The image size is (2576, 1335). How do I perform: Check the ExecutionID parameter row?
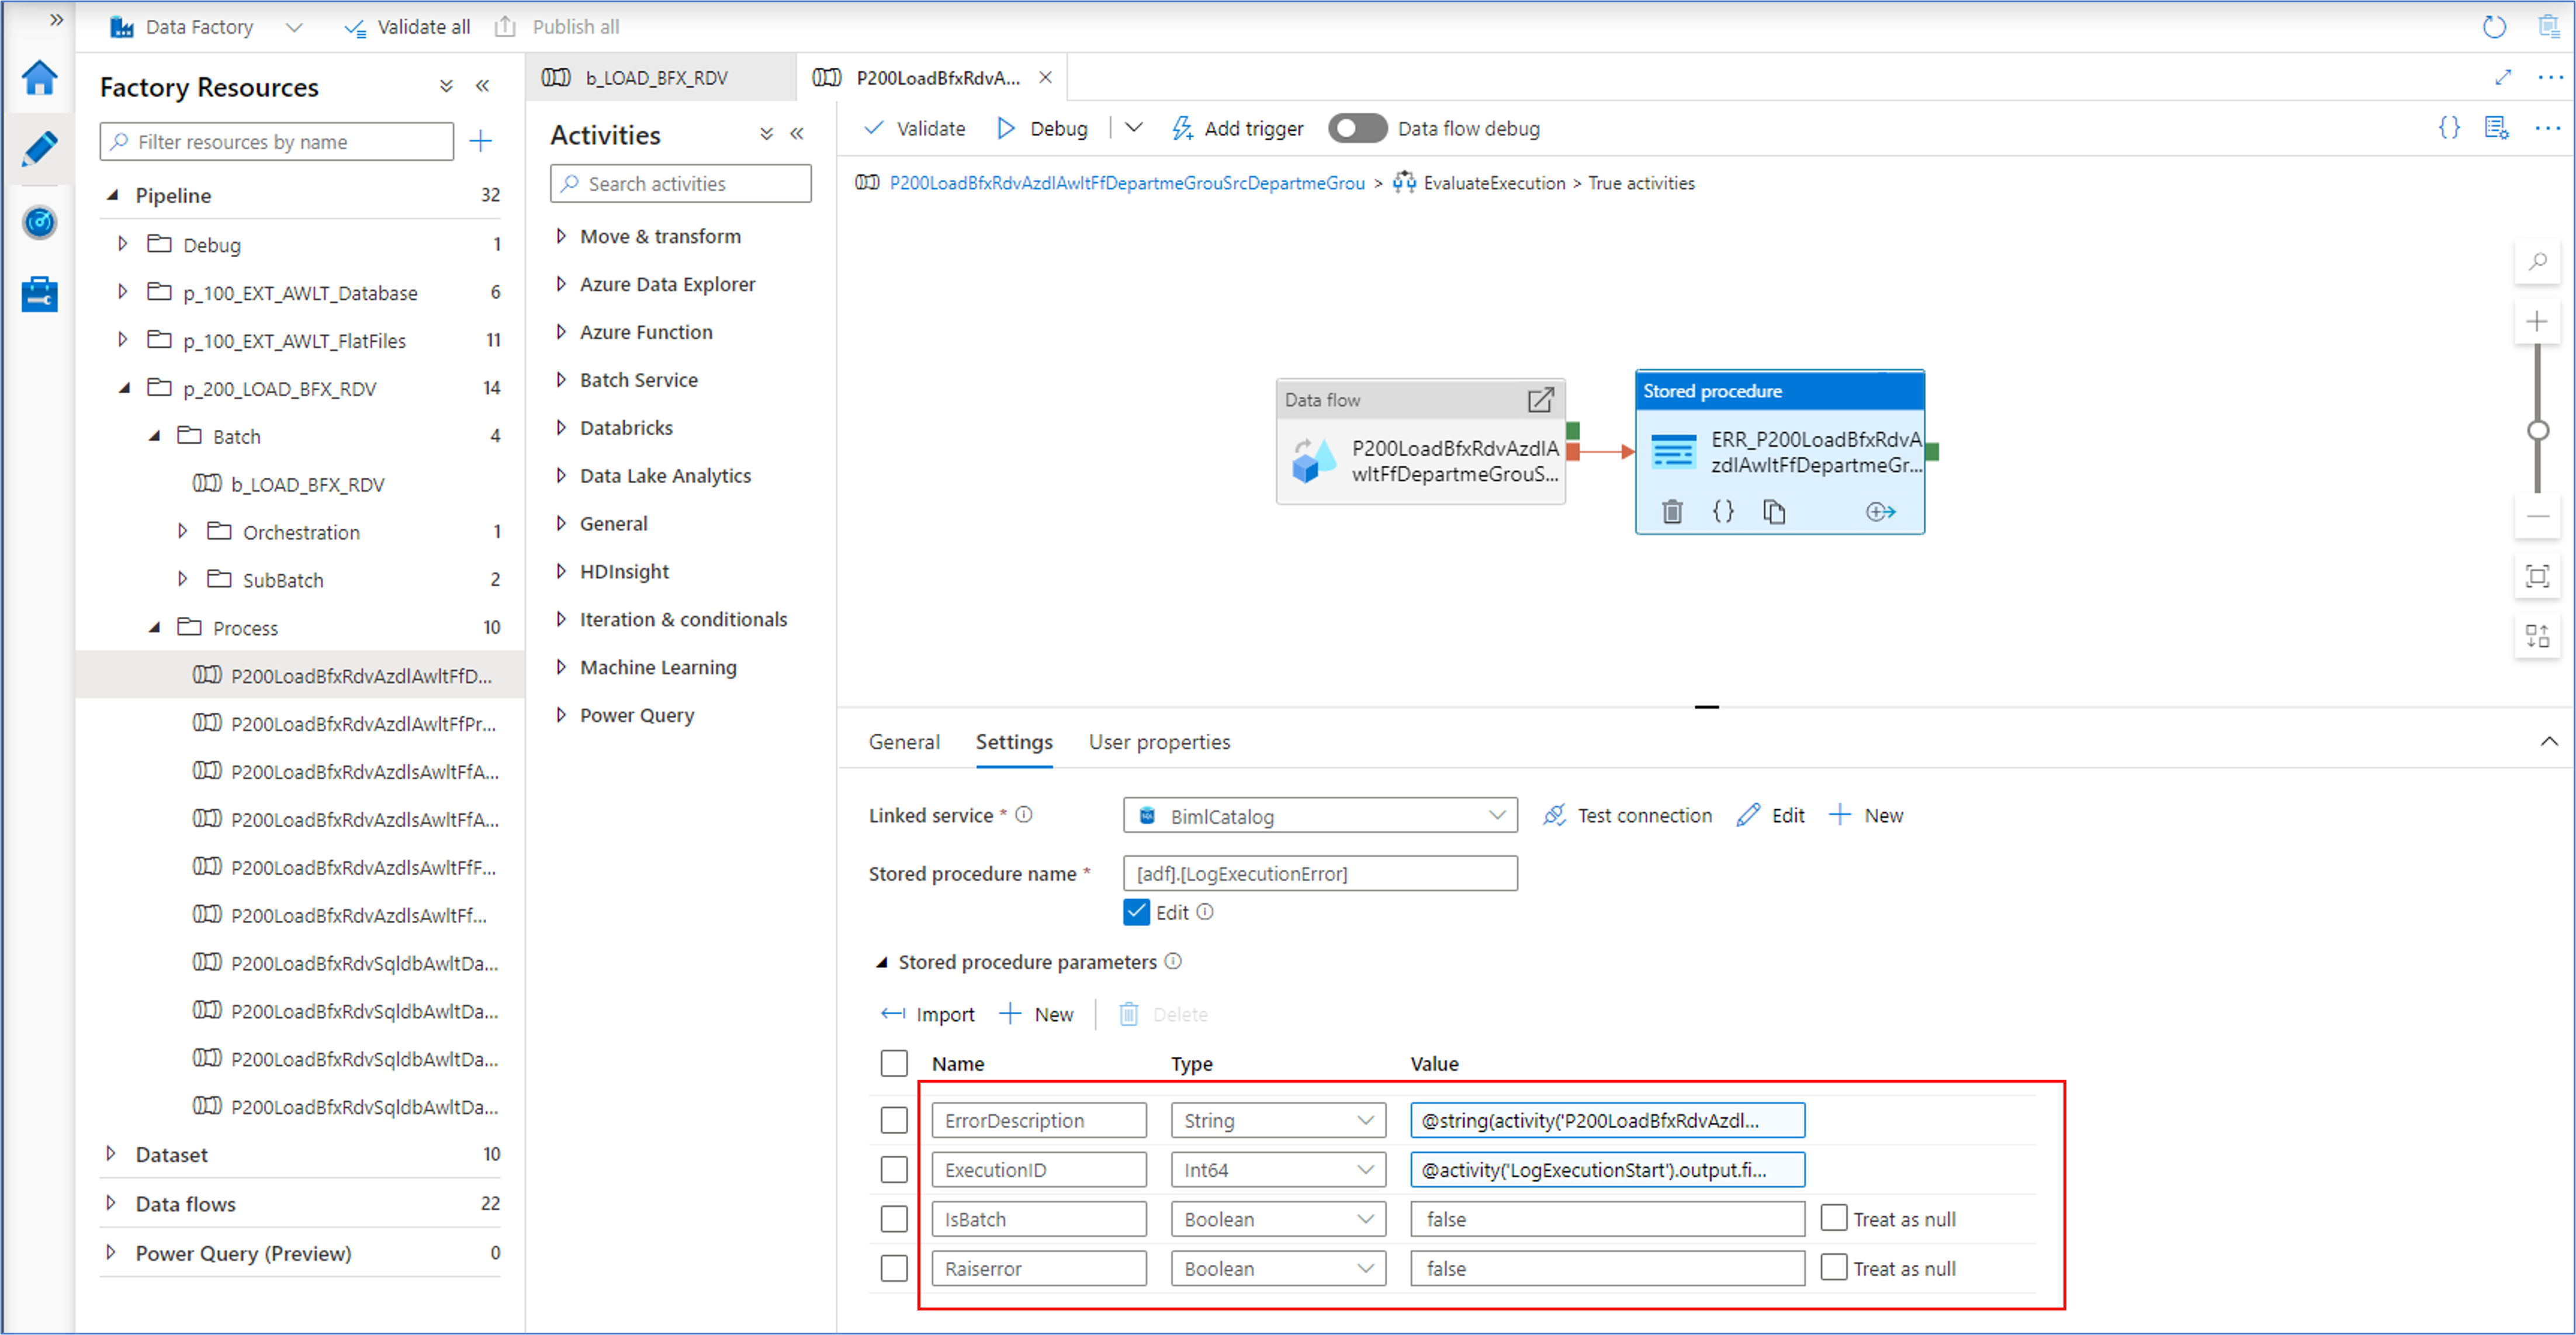[894, 1169]
